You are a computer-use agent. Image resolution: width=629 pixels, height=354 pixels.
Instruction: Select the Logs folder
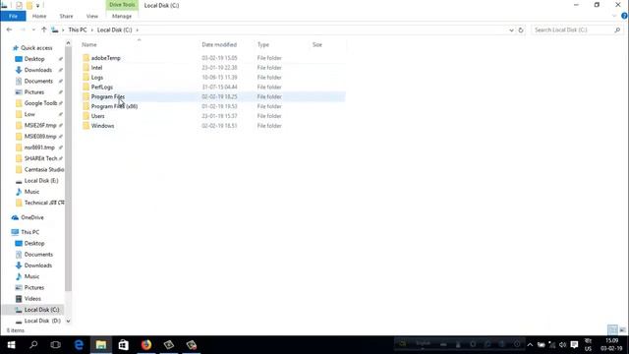click(97, 77)
